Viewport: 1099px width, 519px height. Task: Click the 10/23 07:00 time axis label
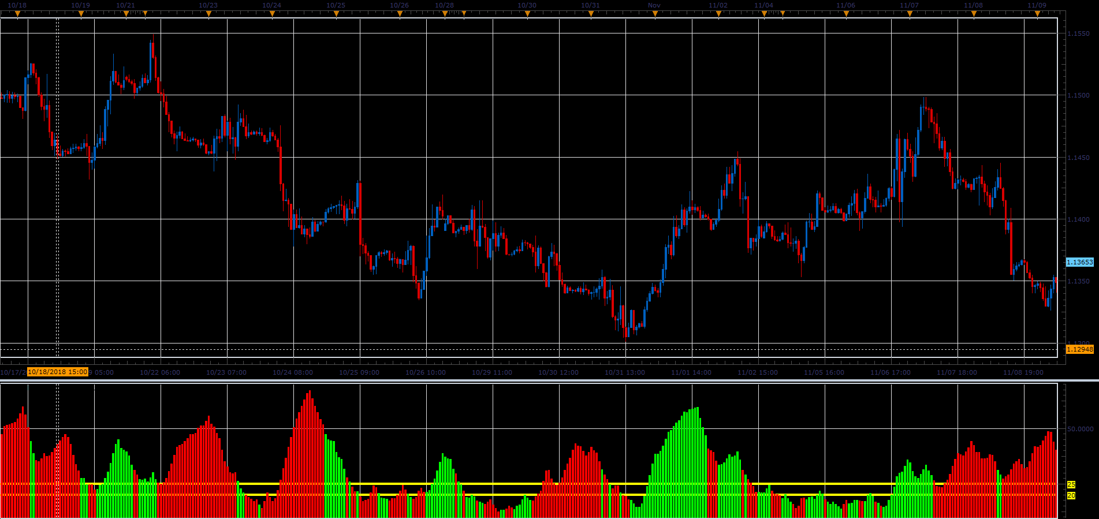226,372
